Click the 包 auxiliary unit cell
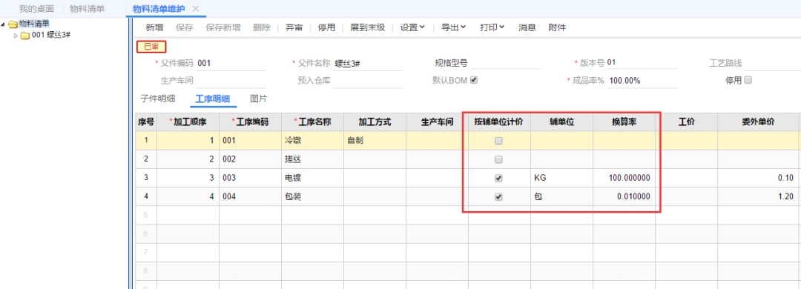Image resolution: width=801 pixels, height=289 pixels. [562, 196]
